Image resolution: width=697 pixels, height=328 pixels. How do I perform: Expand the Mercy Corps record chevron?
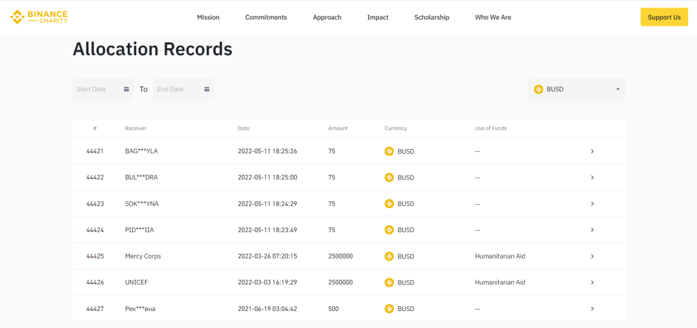point(592,257)
